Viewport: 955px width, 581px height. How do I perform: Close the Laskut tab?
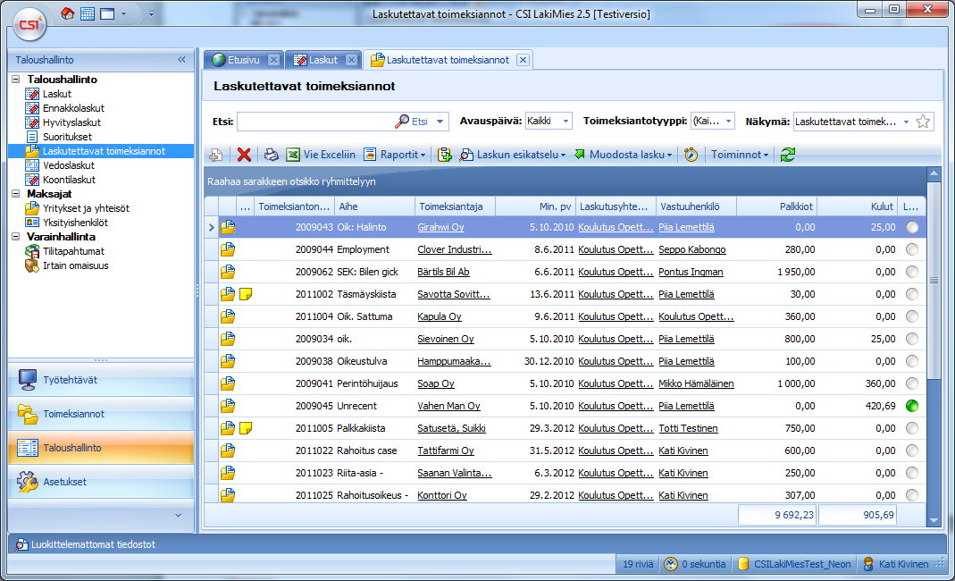(351, 60)
